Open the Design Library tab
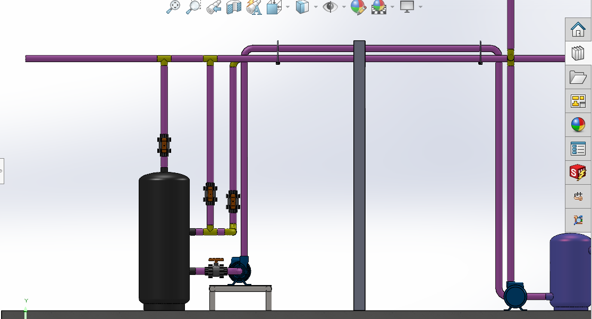Screen dimensions: 592x319 tap(578, 54)
